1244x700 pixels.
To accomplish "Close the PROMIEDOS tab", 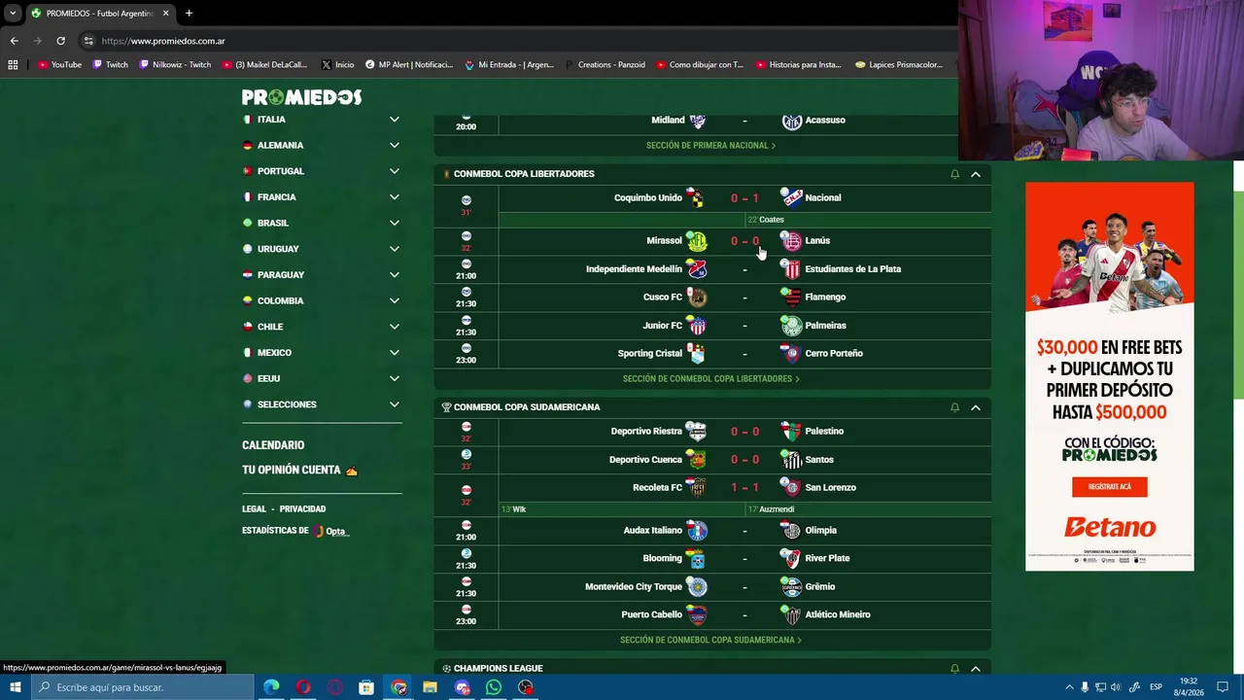I will [165, 13].
